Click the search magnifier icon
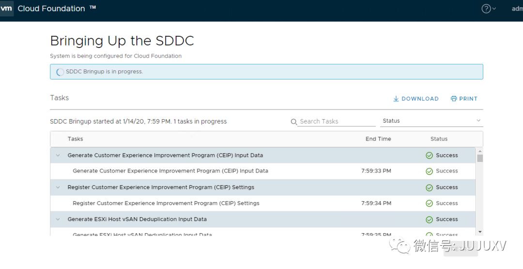The height and width of the screenshot is (269, 523). (294, 122)
